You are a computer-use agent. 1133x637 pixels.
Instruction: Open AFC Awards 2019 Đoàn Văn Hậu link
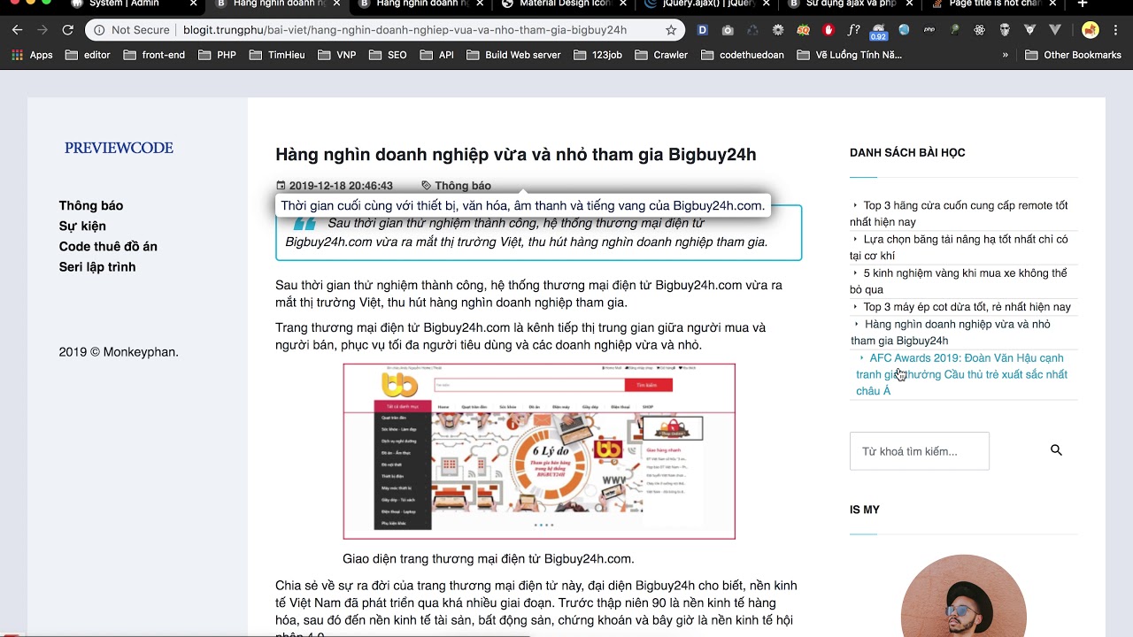pyautogui.click(x=961, y=374)
